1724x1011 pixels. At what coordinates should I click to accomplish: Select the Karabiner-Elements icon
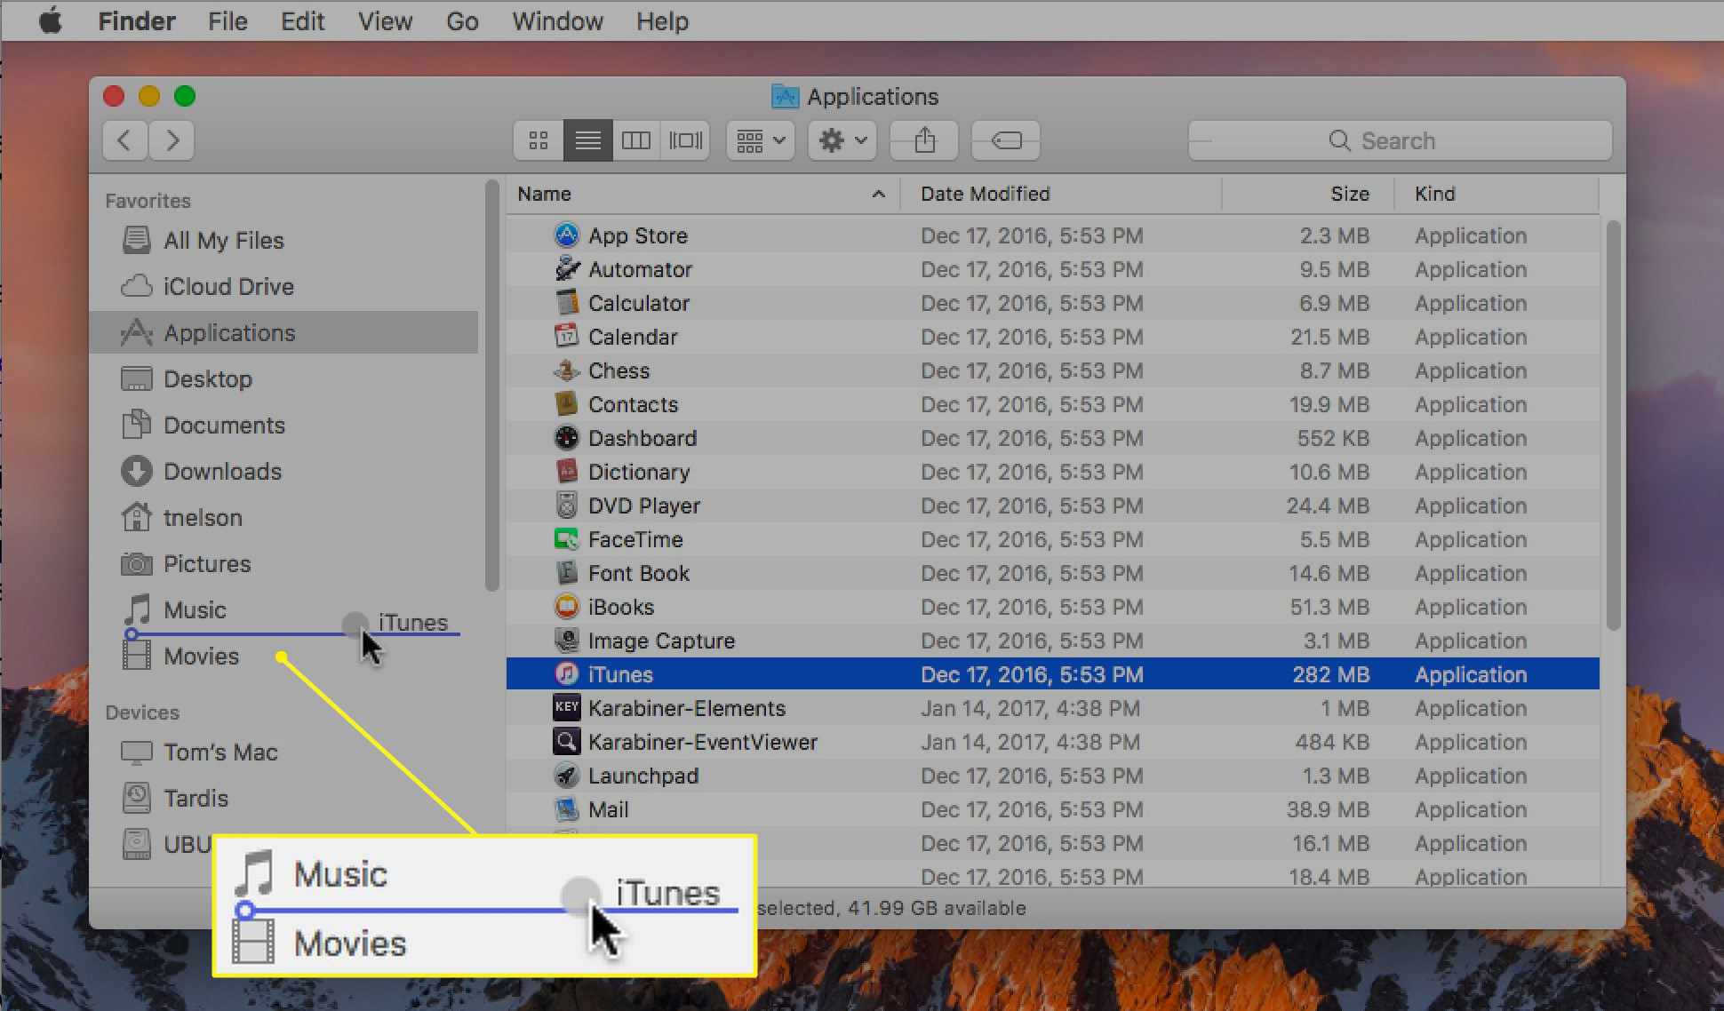point(566,708)
